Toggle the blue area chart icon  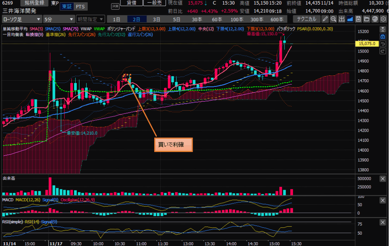(x=350, y=19)
